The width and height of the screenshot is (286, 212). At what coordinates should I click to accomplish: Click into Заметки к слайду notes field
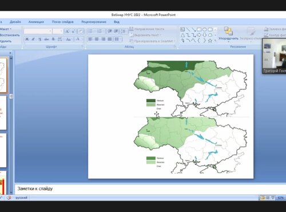coord(150,189)
